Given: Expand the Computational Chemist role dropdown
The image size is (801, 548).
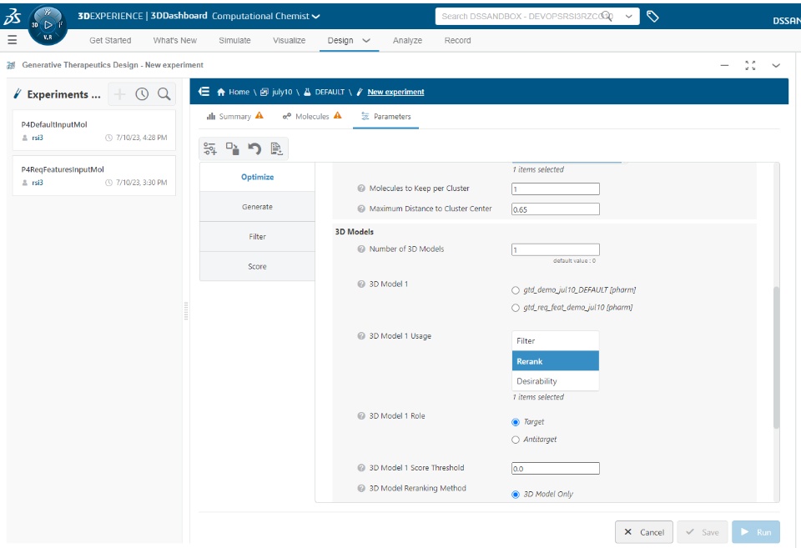Looking at the screenshot, I should (316, 17).
